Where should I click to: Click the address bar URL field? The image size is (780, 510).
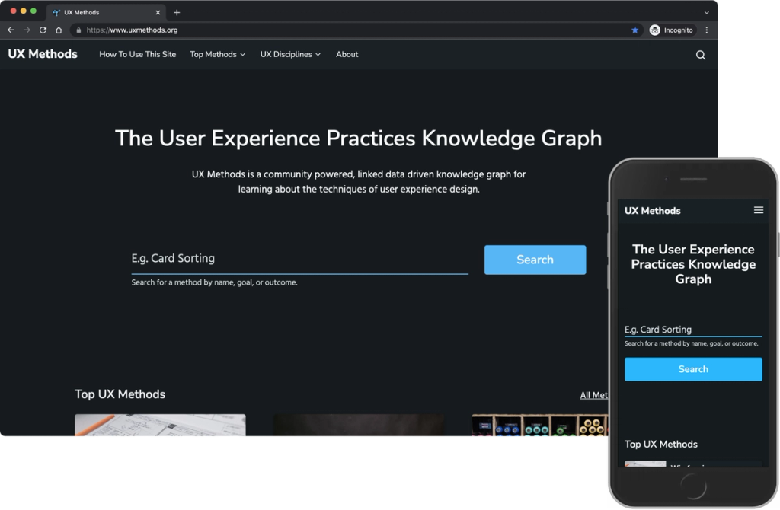point(356,30)
